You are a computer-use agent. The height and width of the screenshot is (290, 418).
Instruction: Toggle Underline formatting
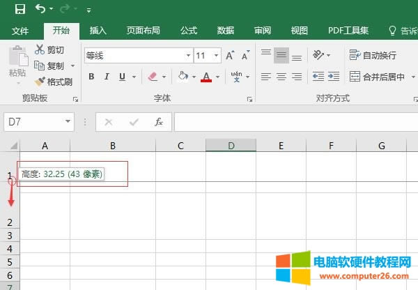pyautogui.click(x=123, y=77)
